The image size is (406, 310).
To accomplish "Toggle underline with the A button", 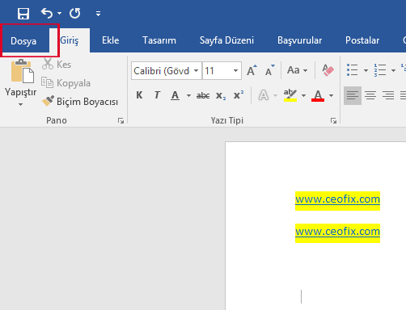I will tap(175, 95).
